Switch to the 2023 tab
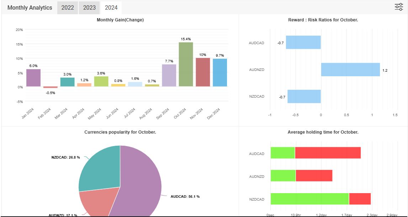 [90, 7]
